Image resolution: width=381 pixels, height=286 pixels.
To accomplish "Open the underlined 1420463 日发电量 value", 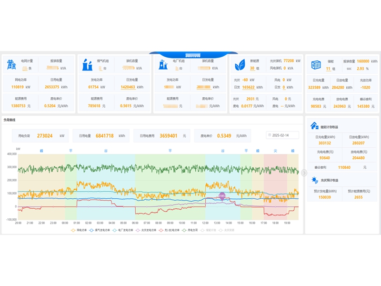I will (128, 87).
